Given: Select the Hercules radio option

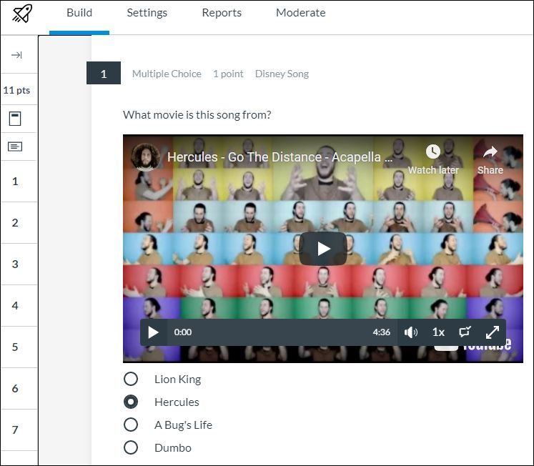Looking at the screenshot, I should tap(131, 402).
